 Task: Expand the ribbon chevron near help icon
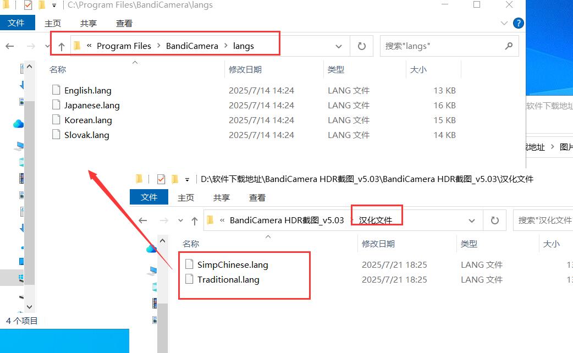click(504, 24)
